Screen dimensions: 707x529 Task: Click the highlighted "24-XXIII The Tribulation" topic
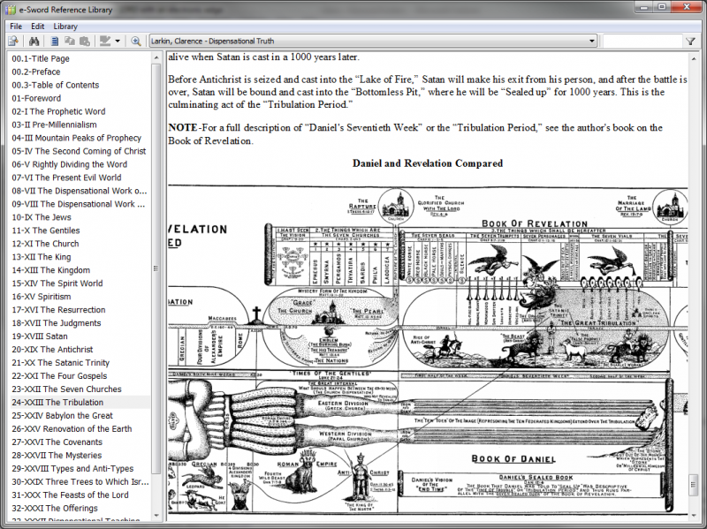point(57,402)
